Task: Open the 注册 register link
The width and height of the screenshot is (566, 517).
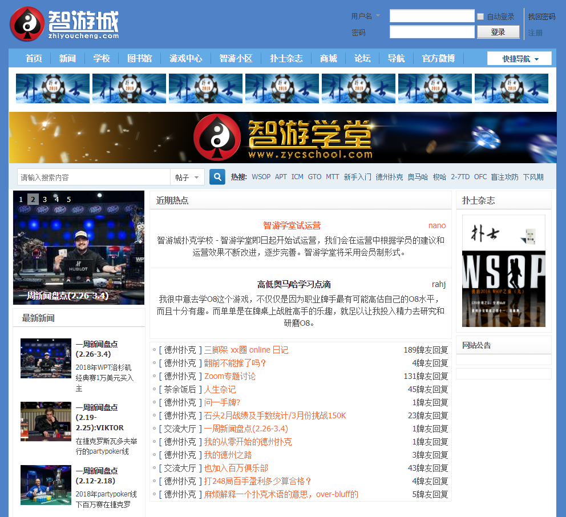Action: 535,33
